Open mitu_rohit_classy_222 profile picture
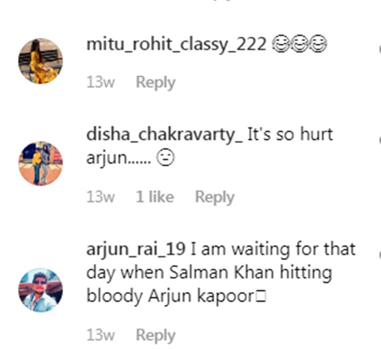This screenshot has height=349, width=381. [41, 61]
